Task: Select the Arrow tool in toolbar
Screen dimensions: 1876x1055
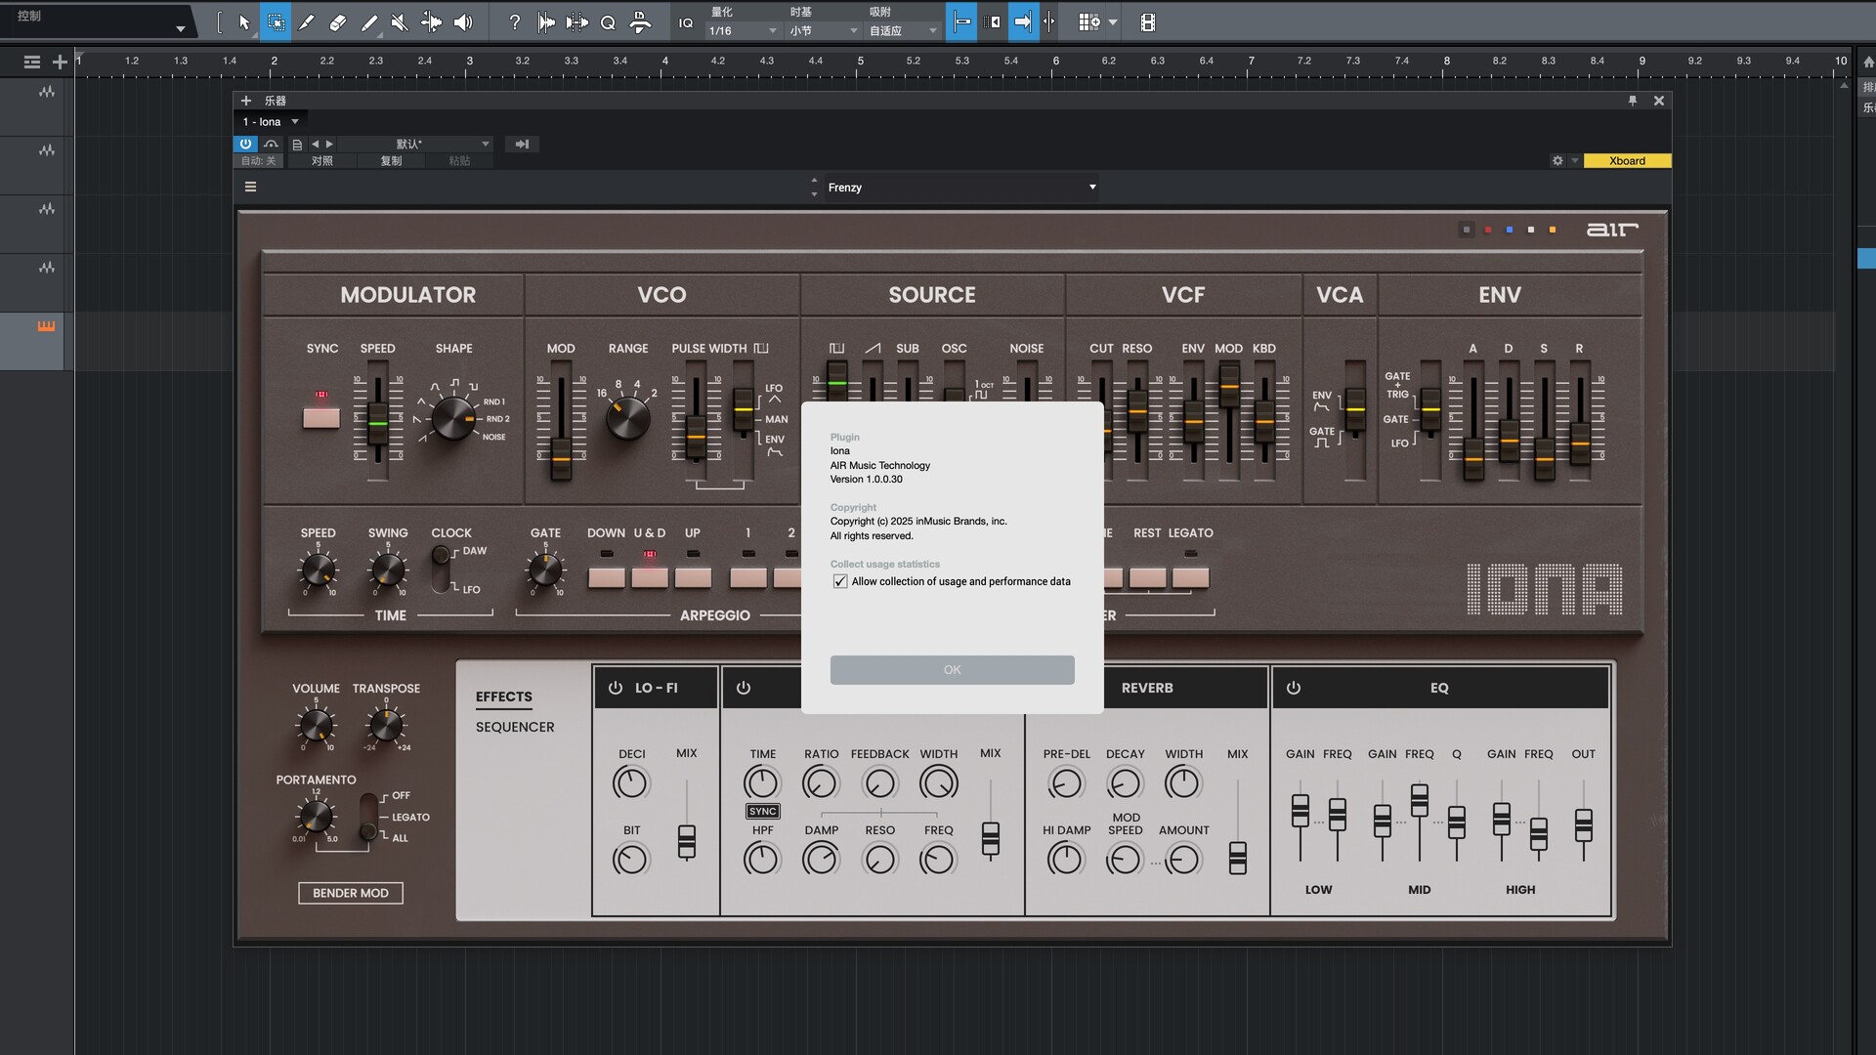Action: point(244,21)
